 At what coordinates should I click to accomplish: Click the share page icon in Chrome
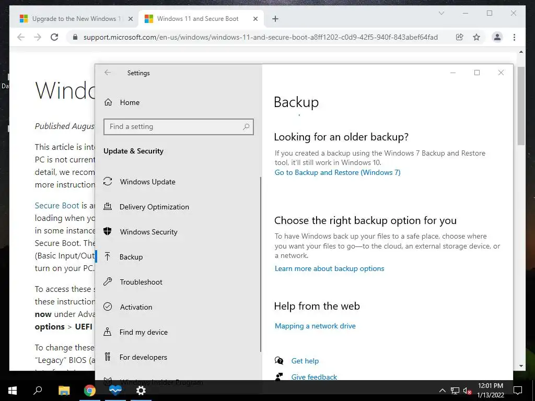point(460,37)
